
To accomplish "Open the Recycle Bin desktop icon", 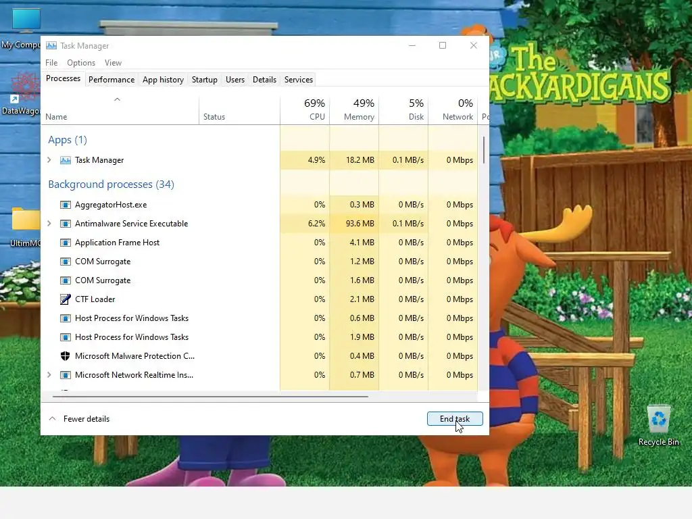I will point(658,418).
